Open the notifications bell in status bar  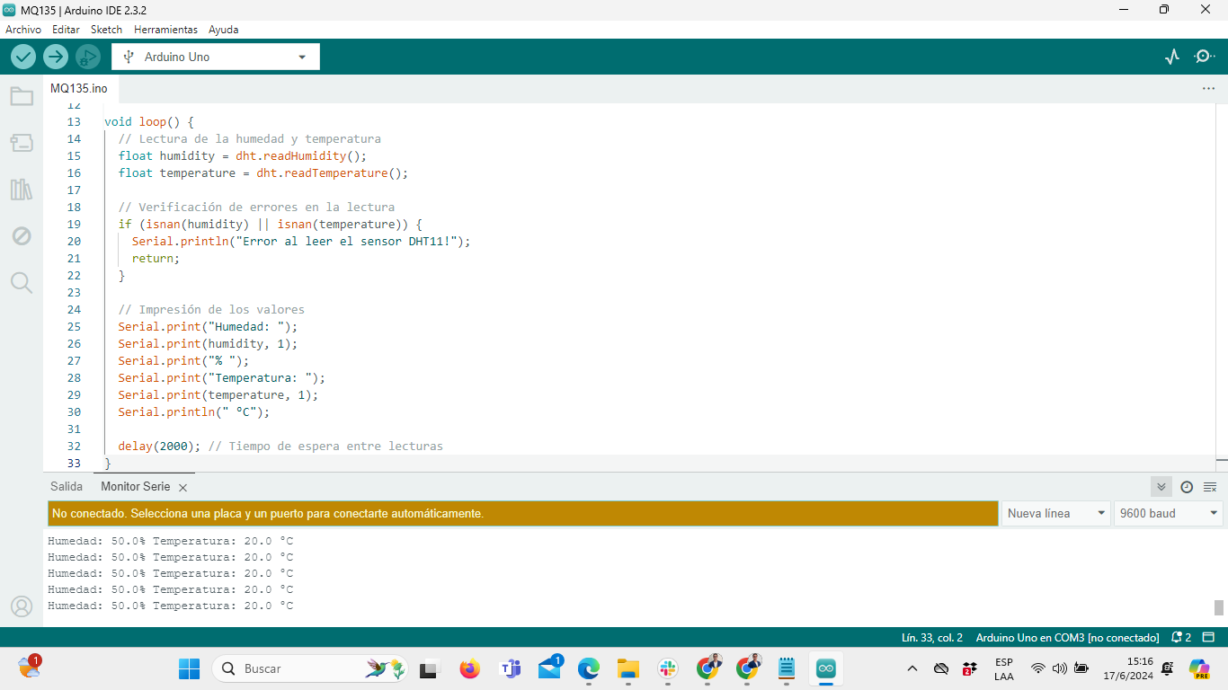pos(1181,637)
